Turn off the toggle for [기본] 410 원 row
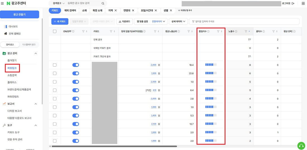Viewport: 307px width, 150px height. point(76,90)
